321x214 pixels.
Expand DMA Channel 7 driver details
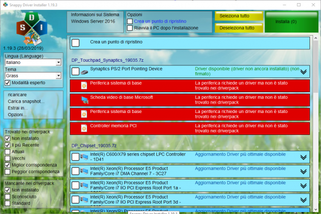303,172
